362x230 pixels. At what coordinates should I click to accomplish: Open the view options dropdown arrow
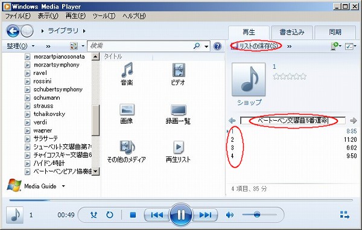(83, 46)
